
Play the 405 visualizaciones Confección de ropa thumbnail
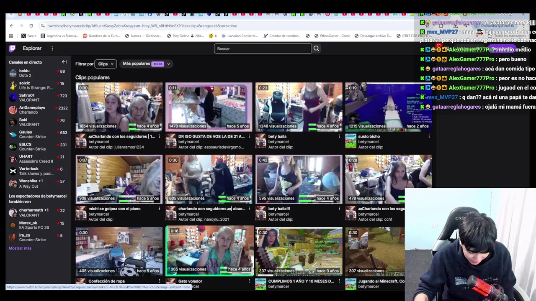tap(119, 252)
